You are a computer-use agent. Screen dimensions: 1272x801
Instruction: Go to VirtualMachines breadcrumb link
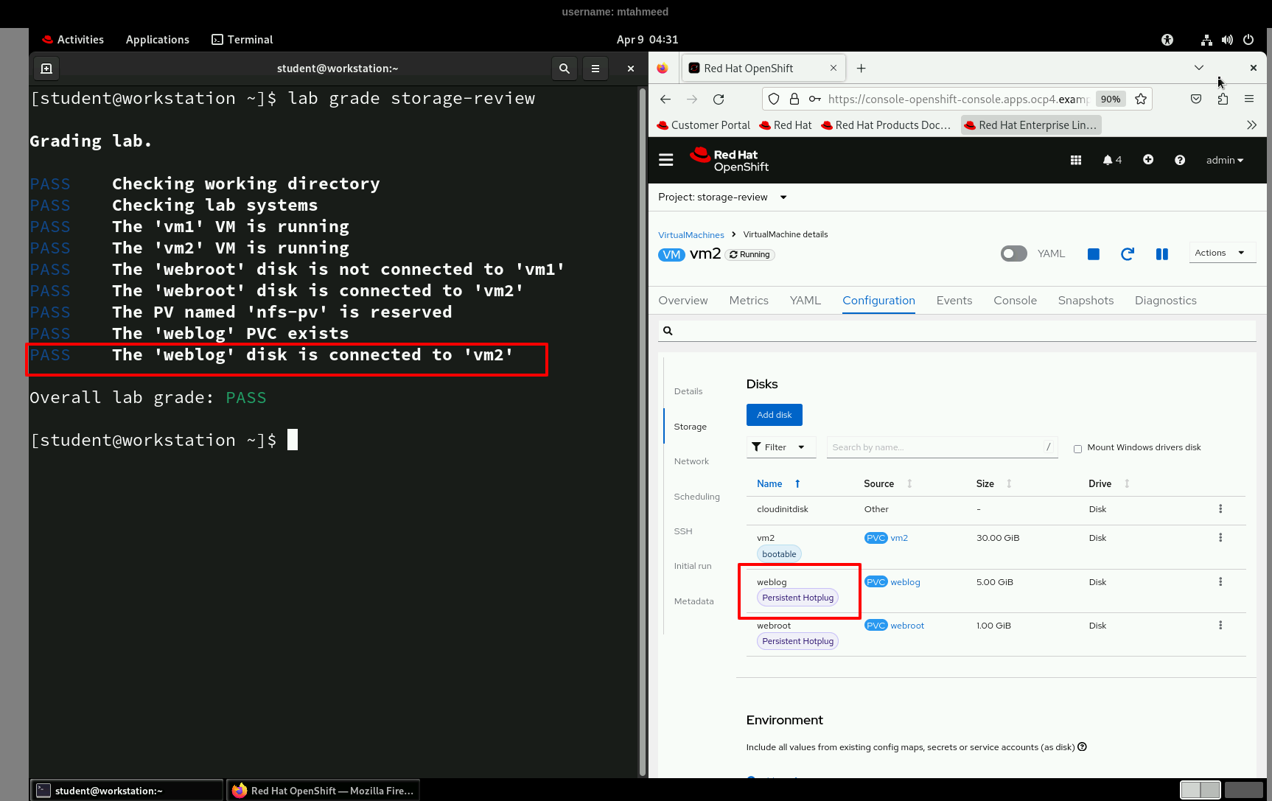pyautogui.click(x=691, y=235)
